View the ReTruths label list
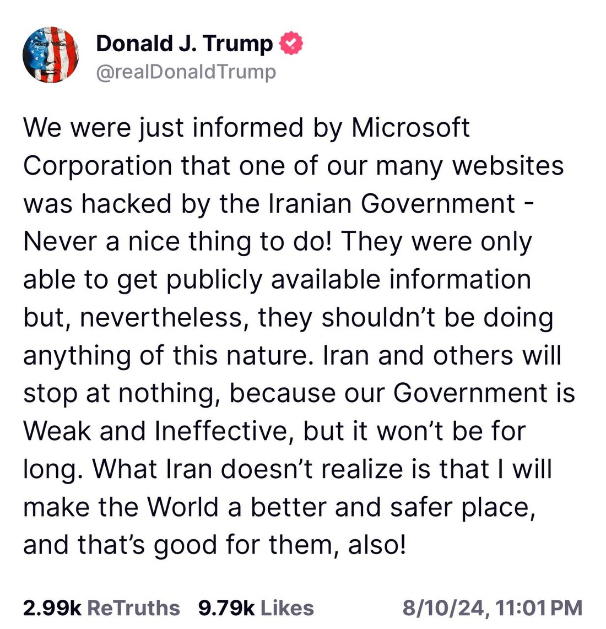 coord(133,608)
